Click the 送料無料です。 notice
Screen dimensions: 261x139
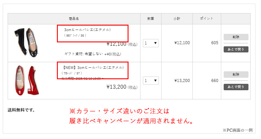(21, 110)
